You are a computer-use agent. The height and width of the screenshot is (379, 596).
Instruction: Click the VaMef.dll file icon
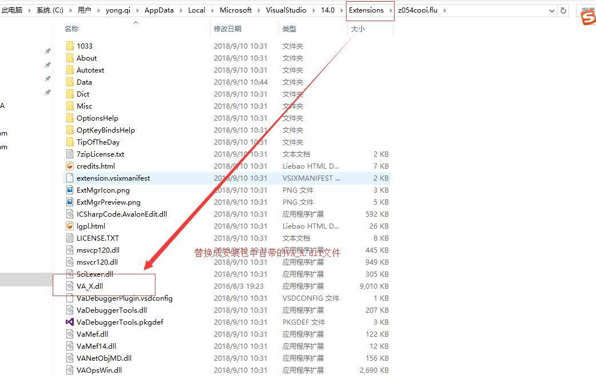70,334
